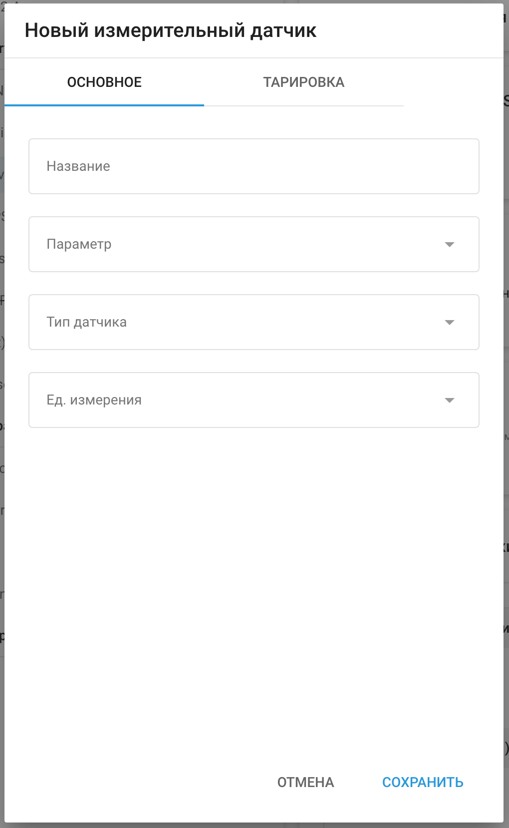Open the Тип датчика select field

point(254,322)
